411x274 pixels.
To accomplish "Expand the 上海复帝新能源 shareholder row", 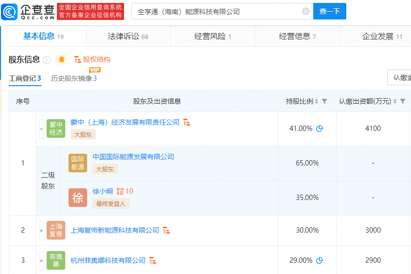I will (41, 231).
